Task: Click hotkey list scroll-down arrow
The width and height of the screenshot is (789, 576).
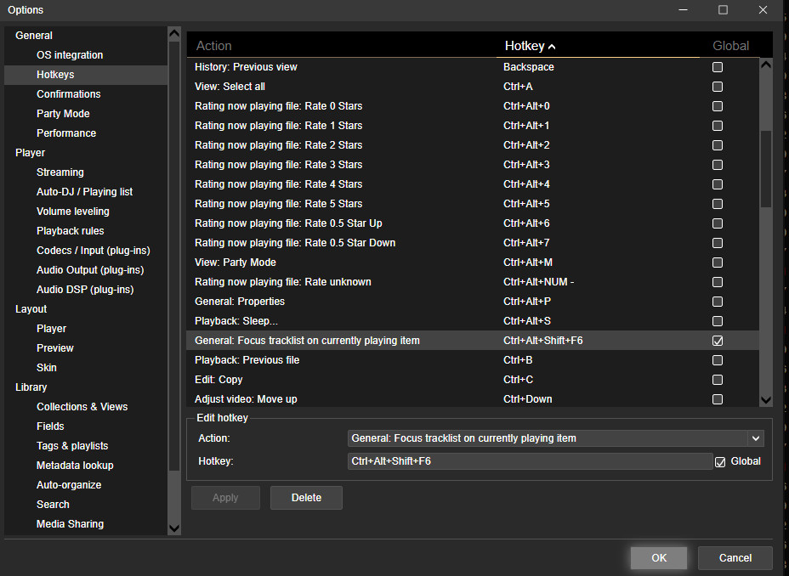Action: tap(765, 399)
